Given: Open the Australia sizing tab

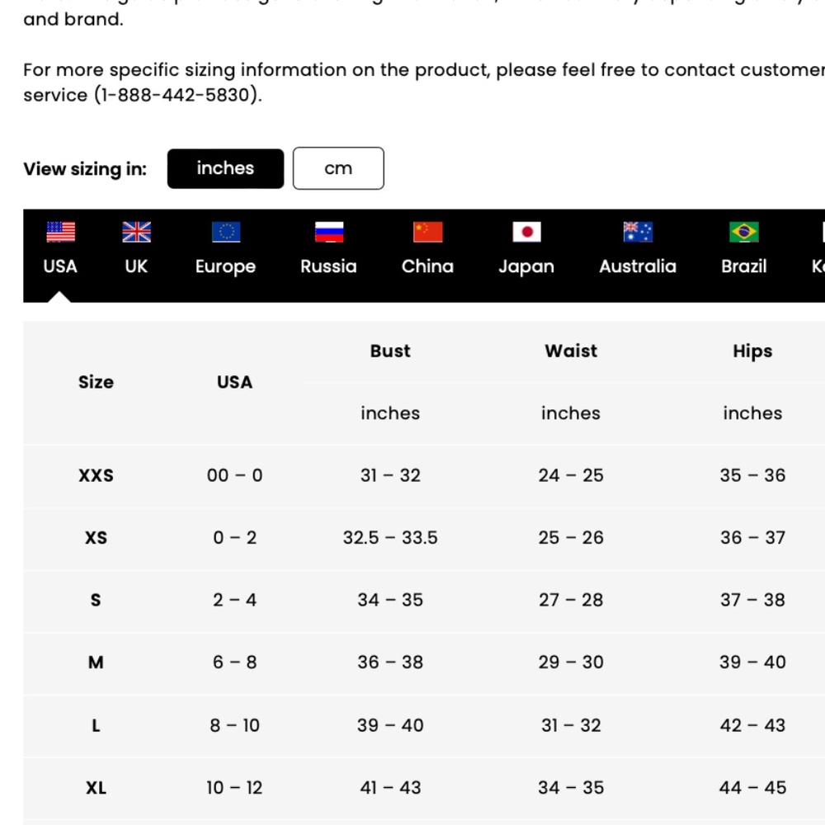Looking at the screenshot, I should tap(638, 266).
